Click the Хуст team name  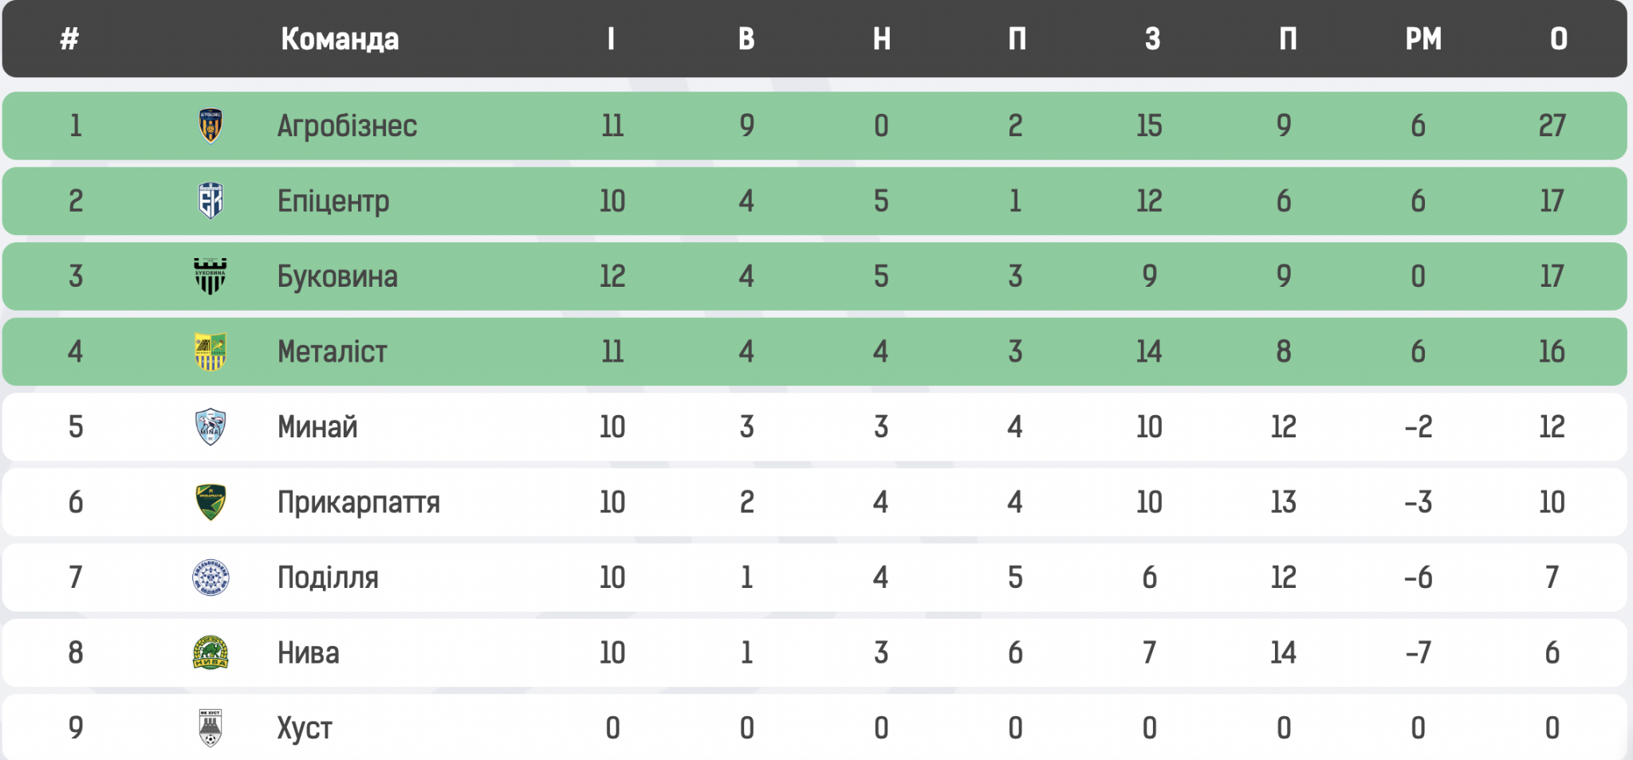(x=305, y=728)
